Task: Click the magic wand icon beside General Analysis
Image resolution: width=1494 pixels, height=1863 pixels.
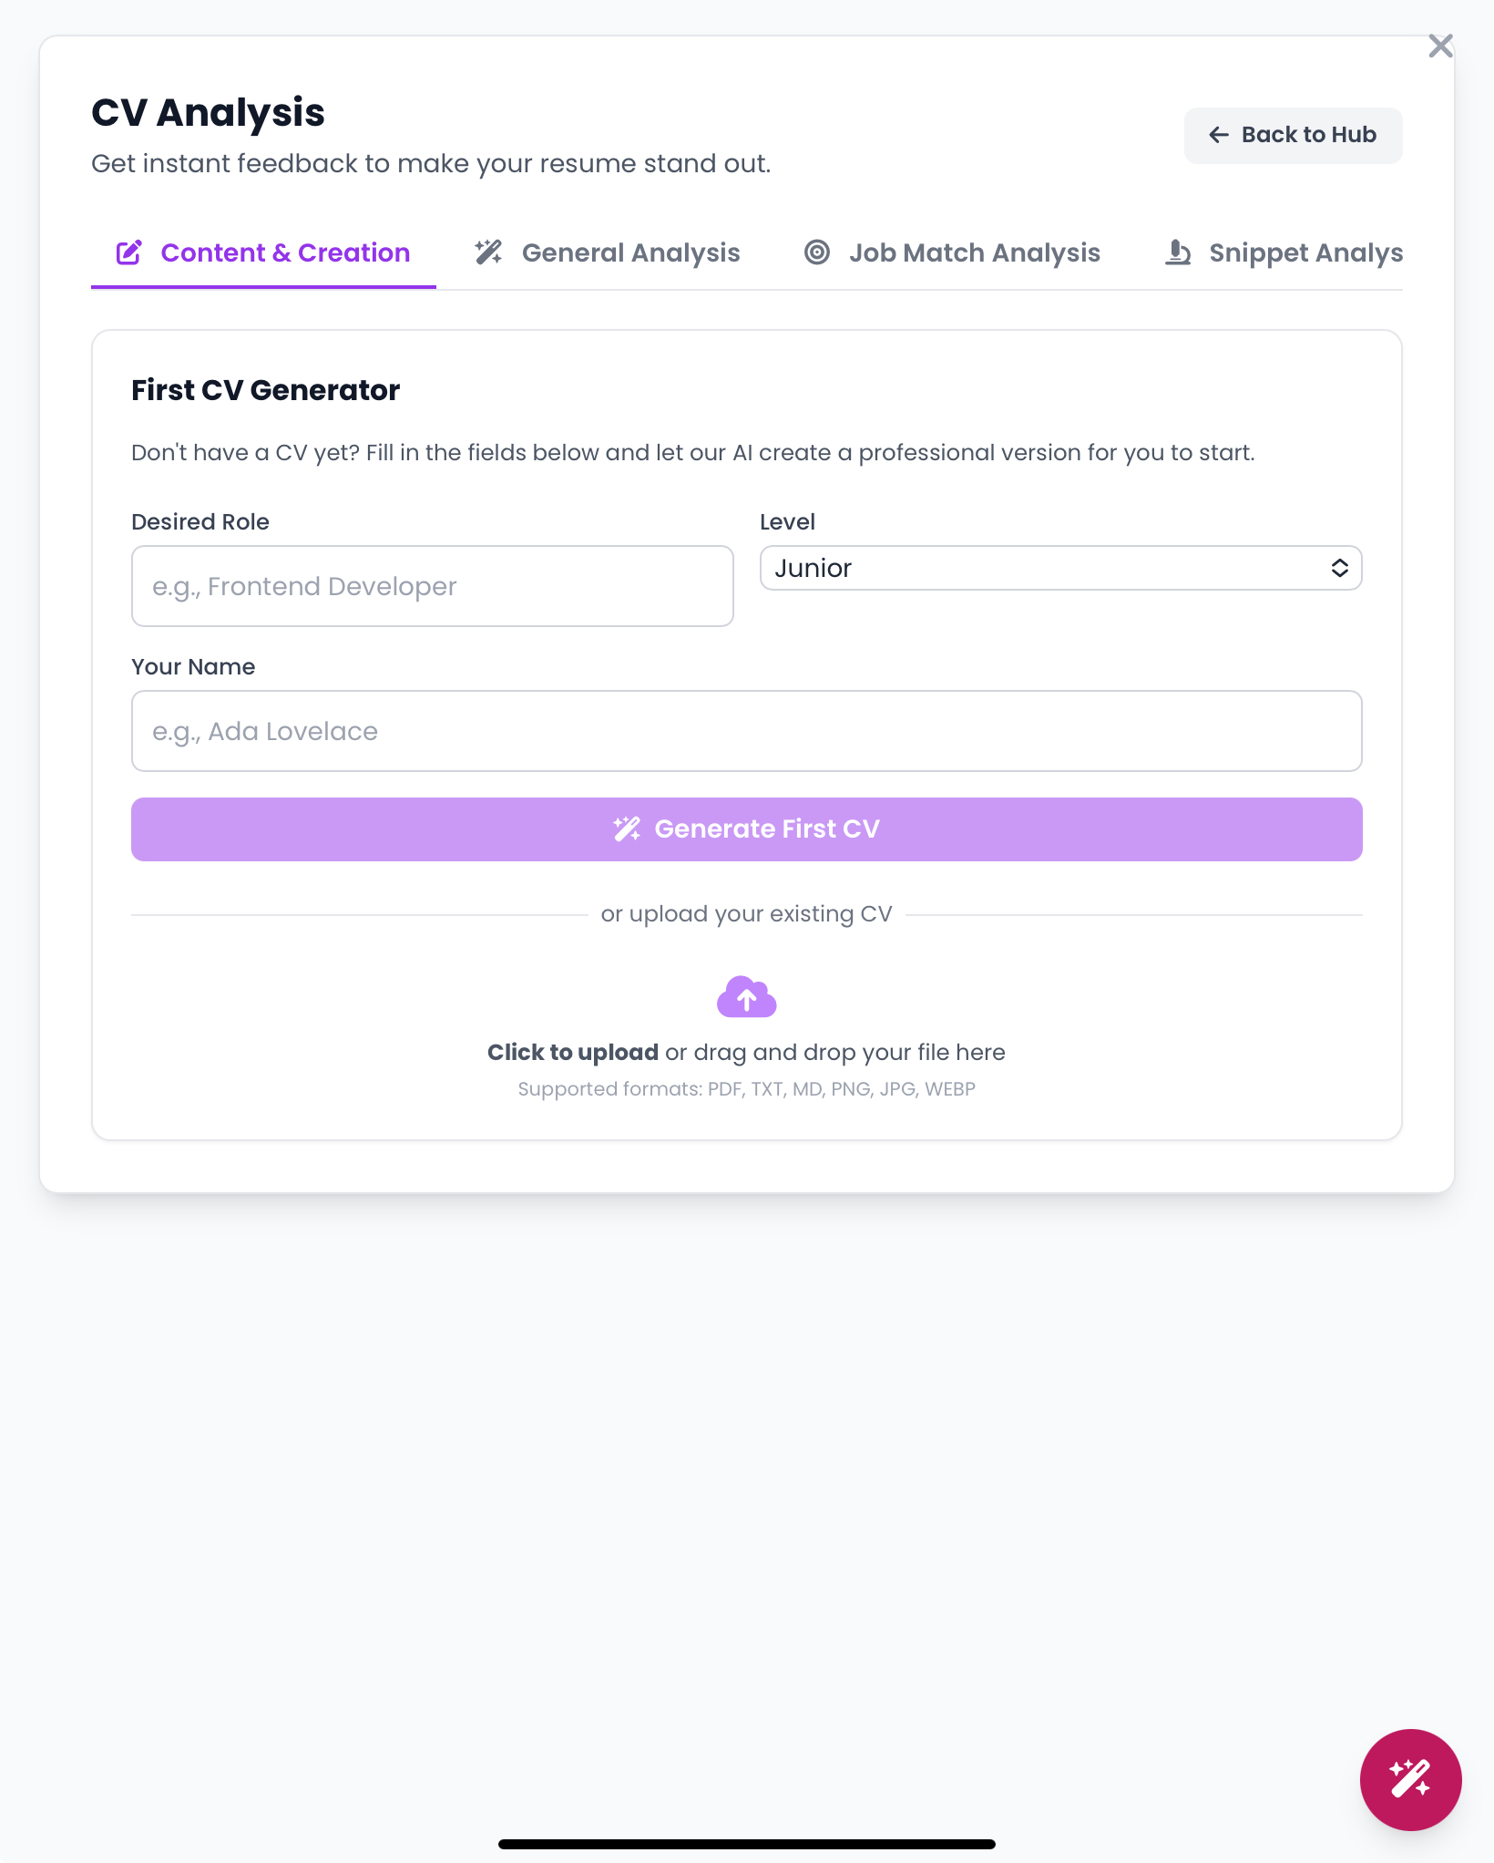Action: tap(488, 252)
